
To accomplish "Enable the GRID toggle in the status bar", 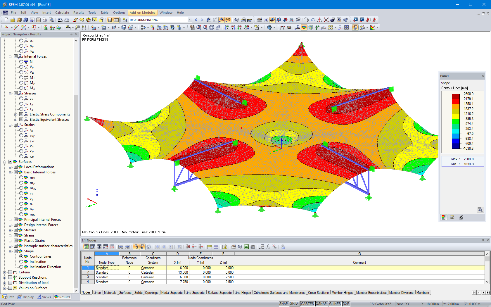I will [294, 303].
